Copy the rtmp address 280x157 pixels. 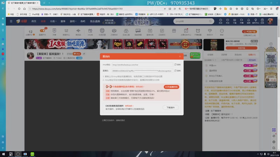177,65
